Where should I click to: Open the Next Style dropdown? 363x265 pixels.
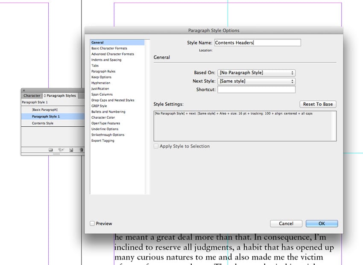[x=256, y=82]
